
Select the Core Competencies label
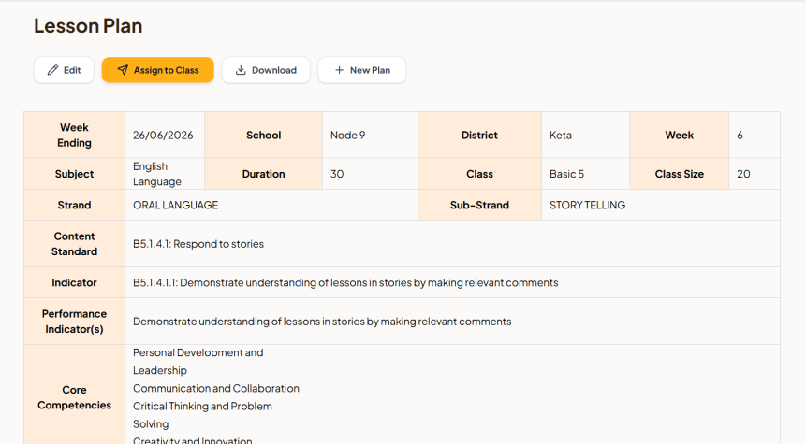75,397
